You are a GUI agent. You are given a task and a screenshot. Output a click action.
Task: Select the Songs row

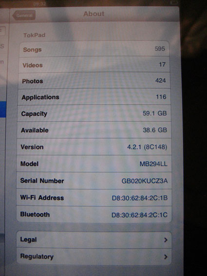coord(94,49)
